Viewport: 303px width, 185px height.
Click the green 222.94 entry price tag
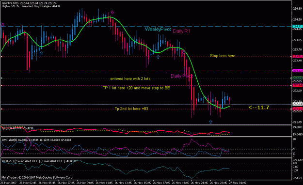pos(297,78)
